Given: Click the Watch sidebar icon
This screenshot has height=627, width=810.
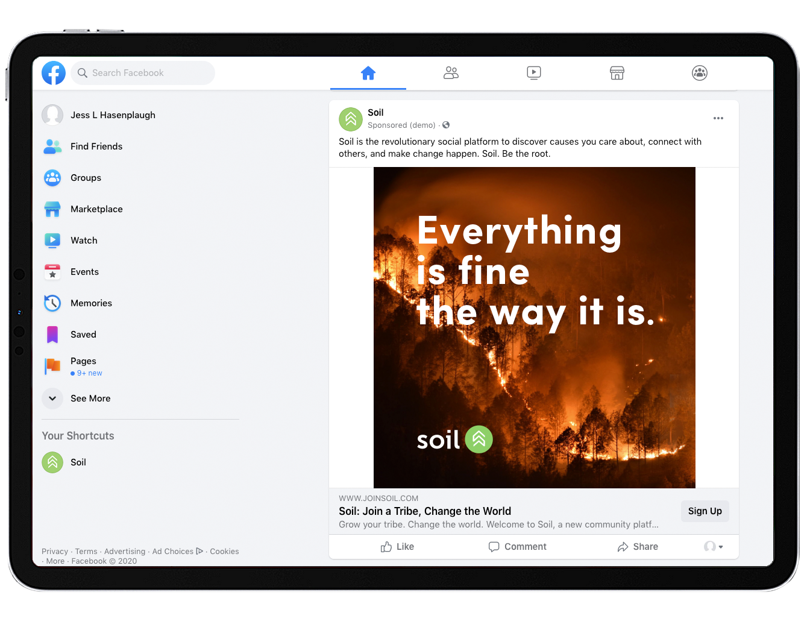Looking at the screenshot, I should click(52, 241).
